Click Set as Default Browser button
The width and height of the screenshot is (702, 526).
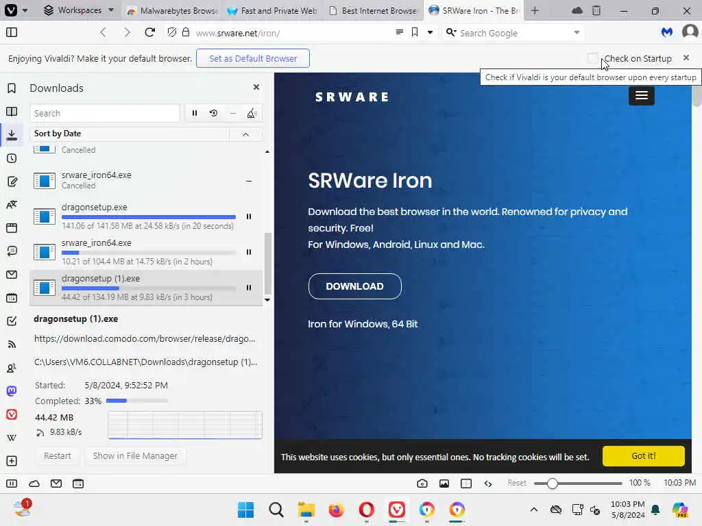253,59
